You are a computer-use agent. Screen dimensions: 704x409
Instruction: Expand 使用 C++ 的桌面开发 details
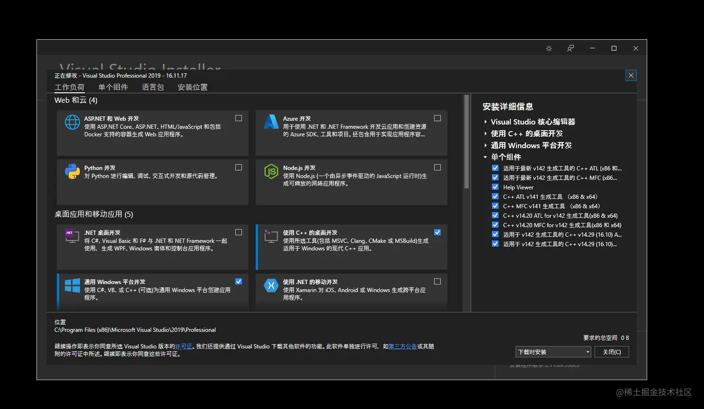(x=485, y=133)
